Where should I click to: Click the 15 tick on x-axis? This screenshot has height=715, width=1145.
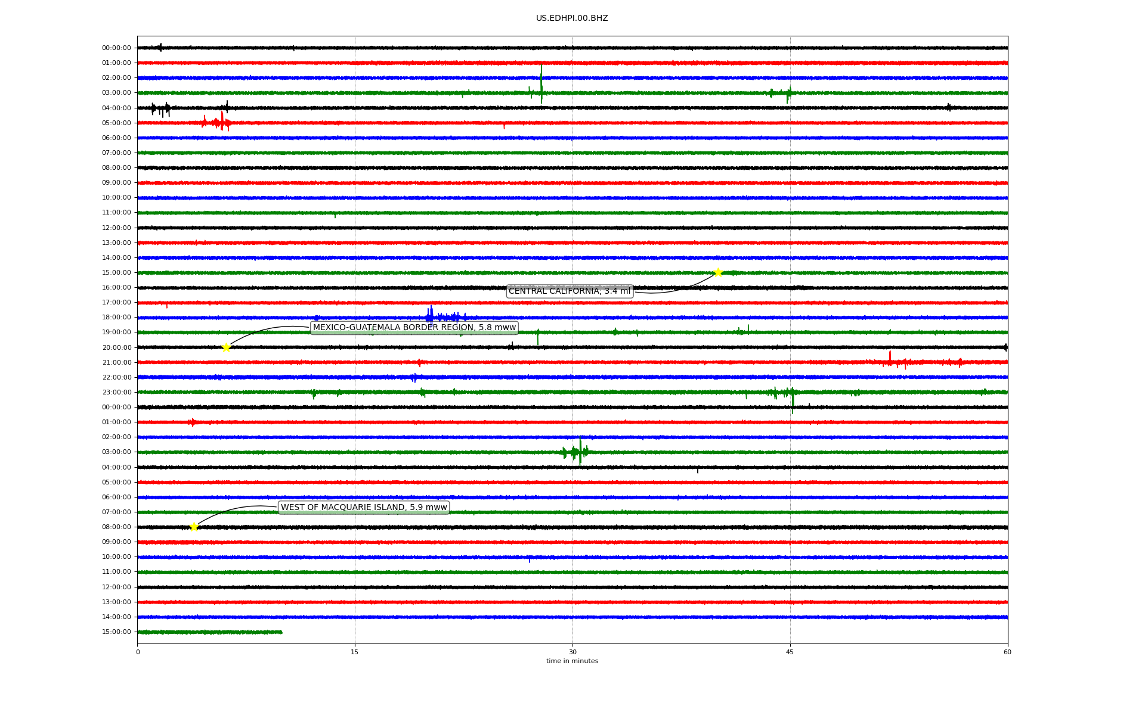[x=355, y=652]
